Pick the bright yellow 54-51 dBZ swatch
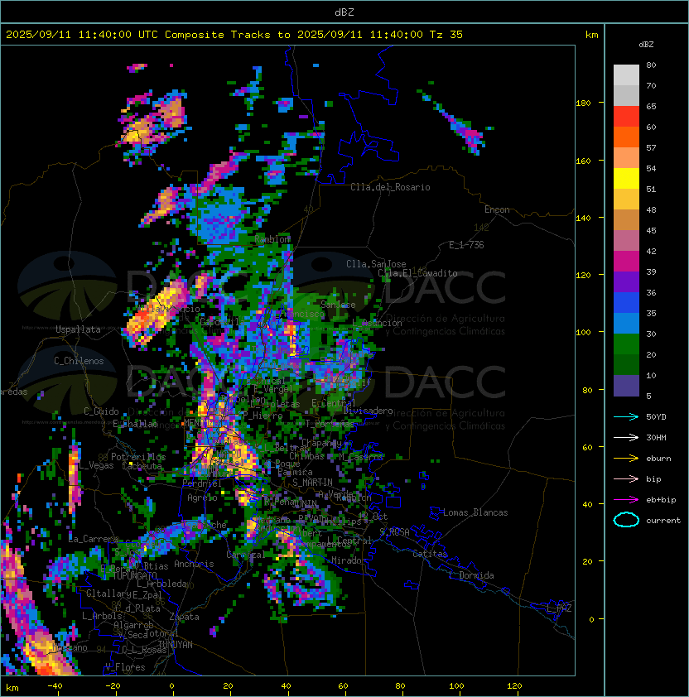This screenshot has width=689, height=697. click(x=626, y=179)
